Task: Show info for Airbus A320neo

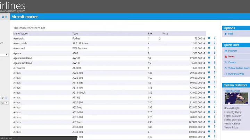Action: [209, 107]
